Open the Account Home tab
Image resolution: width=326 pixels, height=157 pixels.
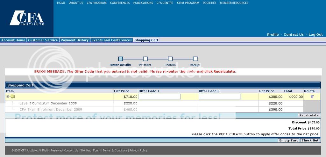13,40
